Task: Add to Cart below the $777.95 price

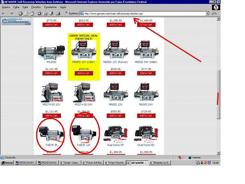Action: coord(146,73)
